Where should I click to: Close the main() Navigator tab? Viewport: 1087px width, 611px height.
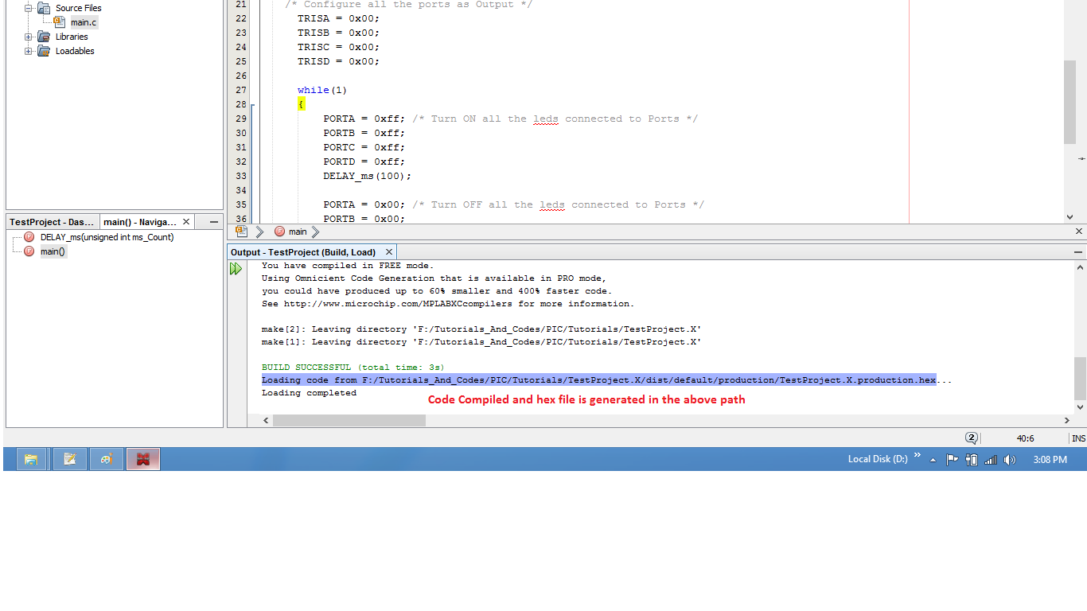(x=186, y=222)
